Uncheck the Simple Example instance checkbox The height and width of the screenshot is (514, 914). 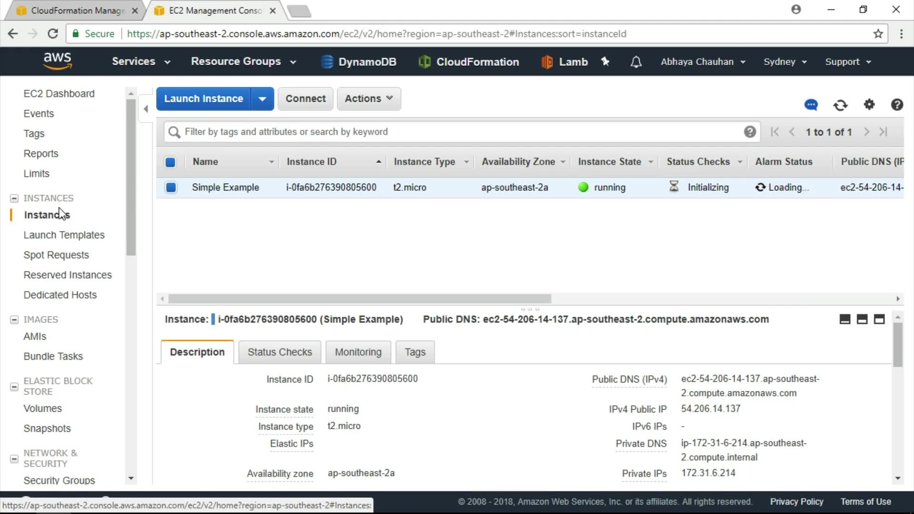coord(170,188)
